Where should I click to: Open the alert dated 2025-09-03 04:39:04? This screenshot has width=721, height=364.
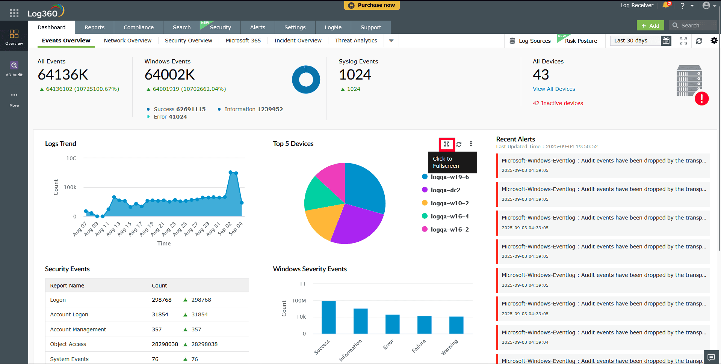[x=603, y=337]
